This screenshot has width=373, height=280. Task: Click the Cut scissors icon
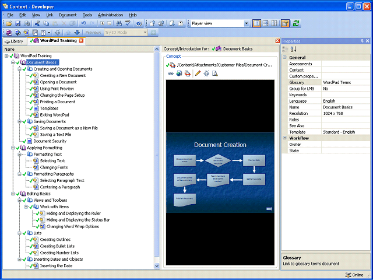(37, 23)
